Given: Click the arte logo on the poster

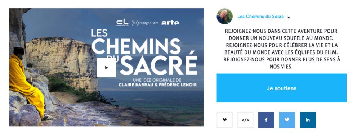Looking at the screenshot, I should tap(170, 23).
